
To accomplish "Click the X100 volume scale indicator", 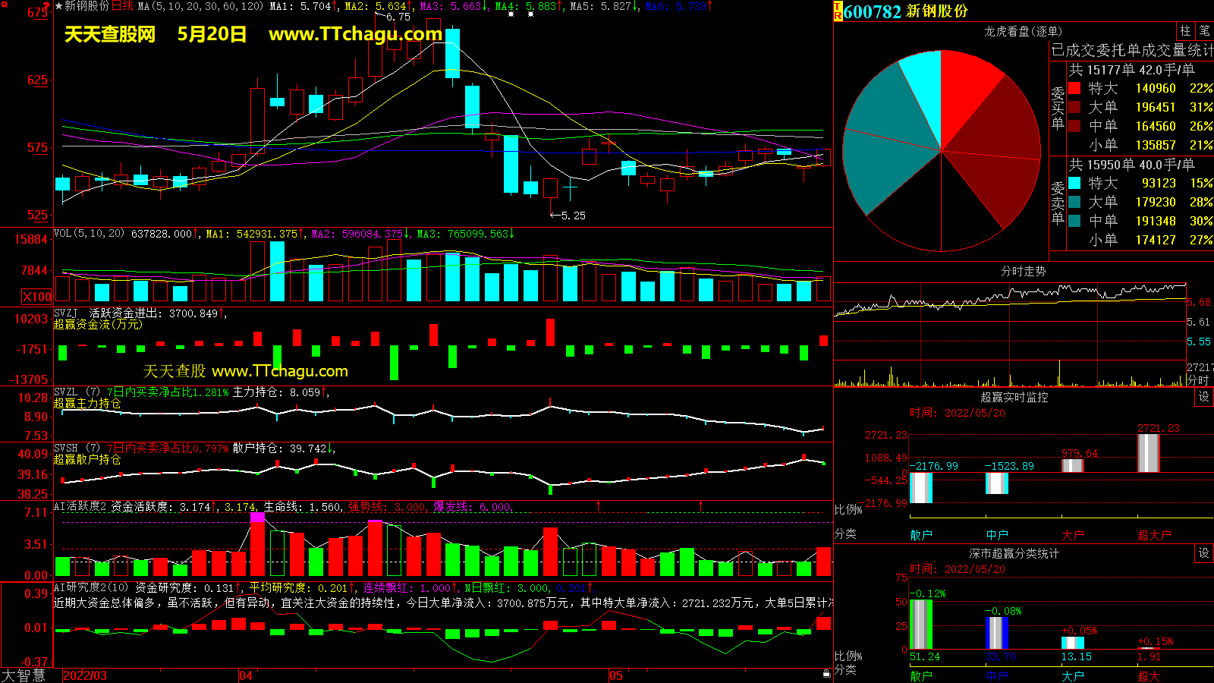I will point(37,297).
